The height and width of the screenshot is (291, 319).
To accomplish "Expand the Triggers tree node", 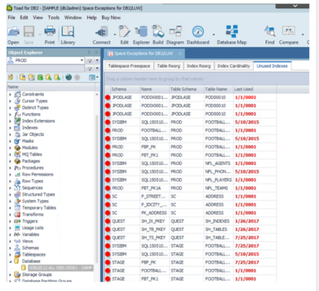I will [x=10, y=221].
